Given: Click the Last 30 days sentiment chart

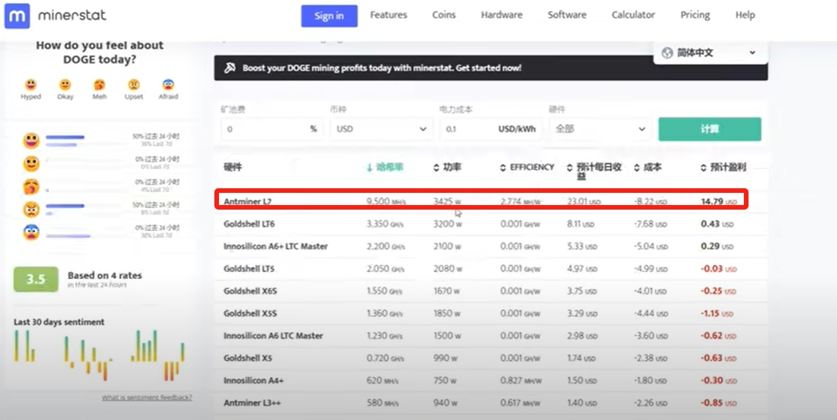Looking at the screenshot, I should coord(100,355).
